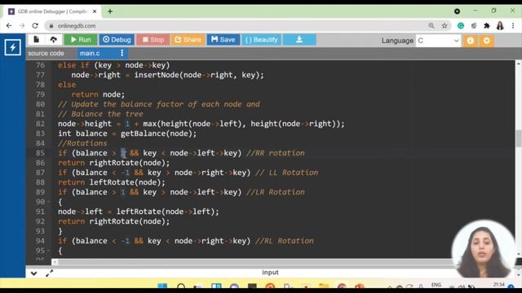Open the Chrome profile avatar
Image resolution: width=522 pixels, height=293 pixels.
coord(500,25)
